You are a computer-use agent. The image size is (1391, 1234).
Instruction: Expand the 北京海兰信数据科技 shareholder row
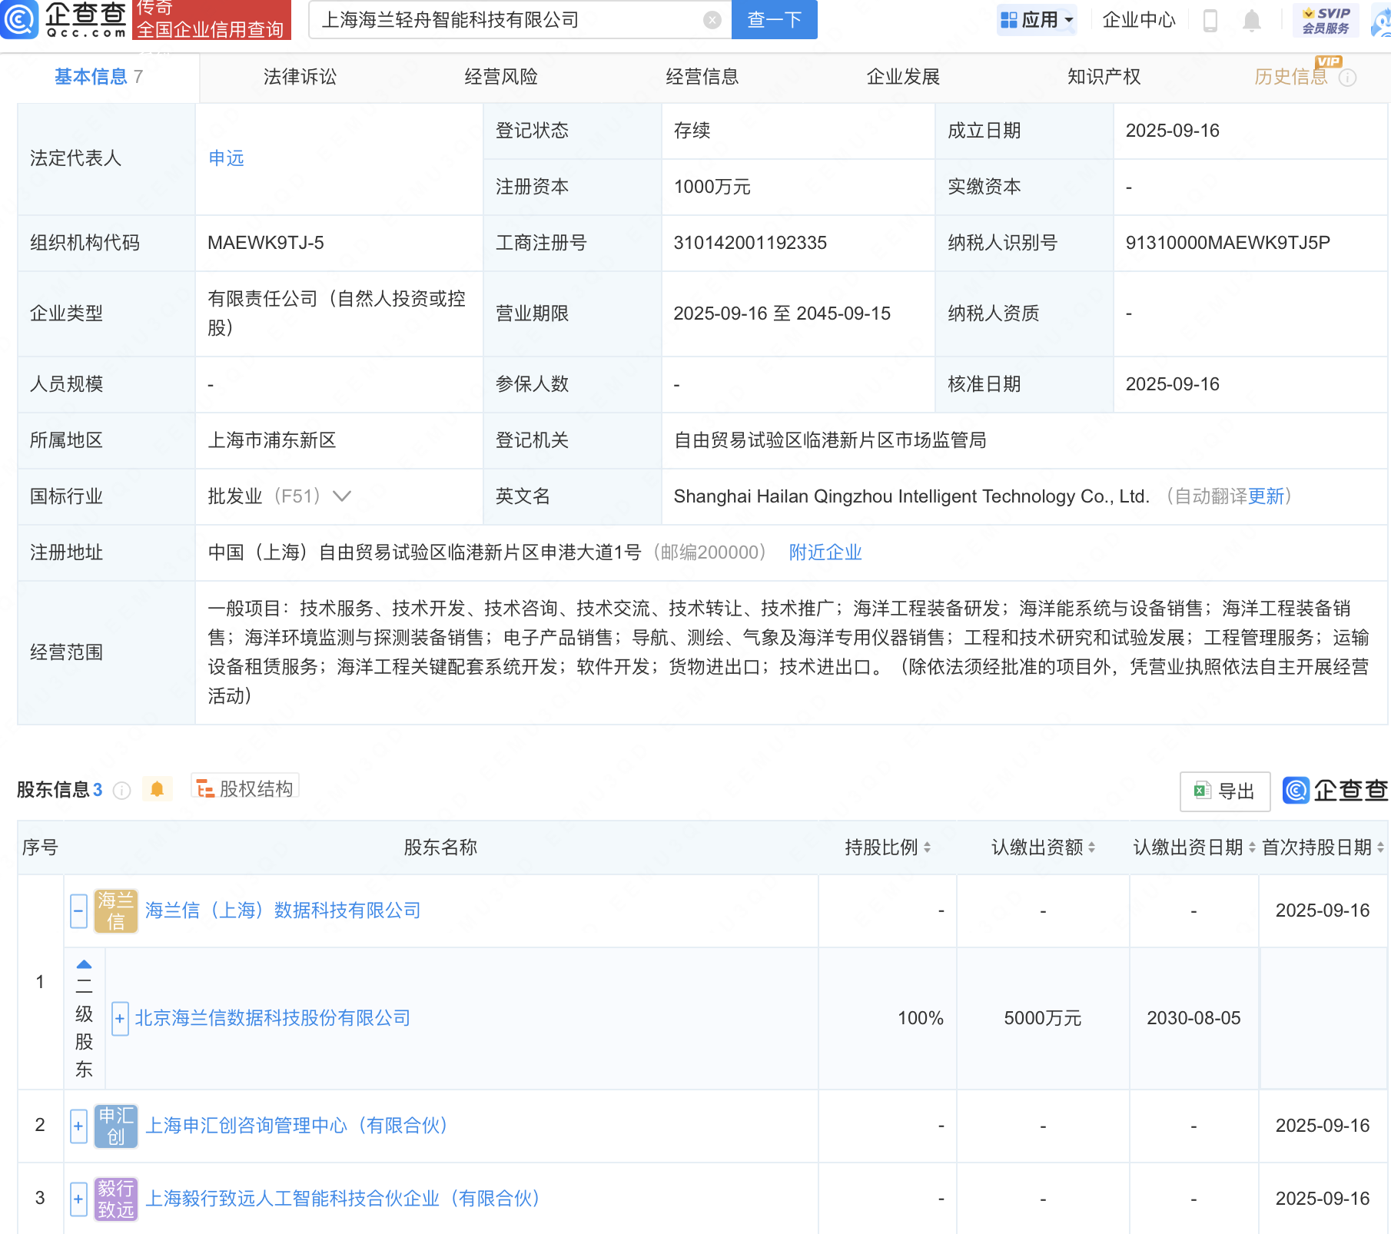pos(120,1019)
